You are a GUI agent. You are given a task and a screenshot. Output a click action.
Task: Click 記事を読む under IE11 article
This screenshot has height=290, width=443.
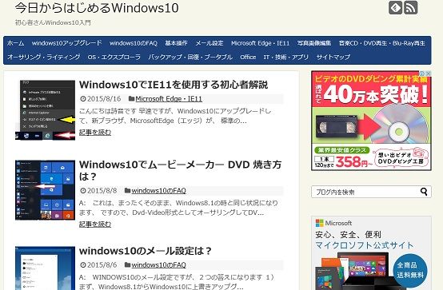pos(95,132)
